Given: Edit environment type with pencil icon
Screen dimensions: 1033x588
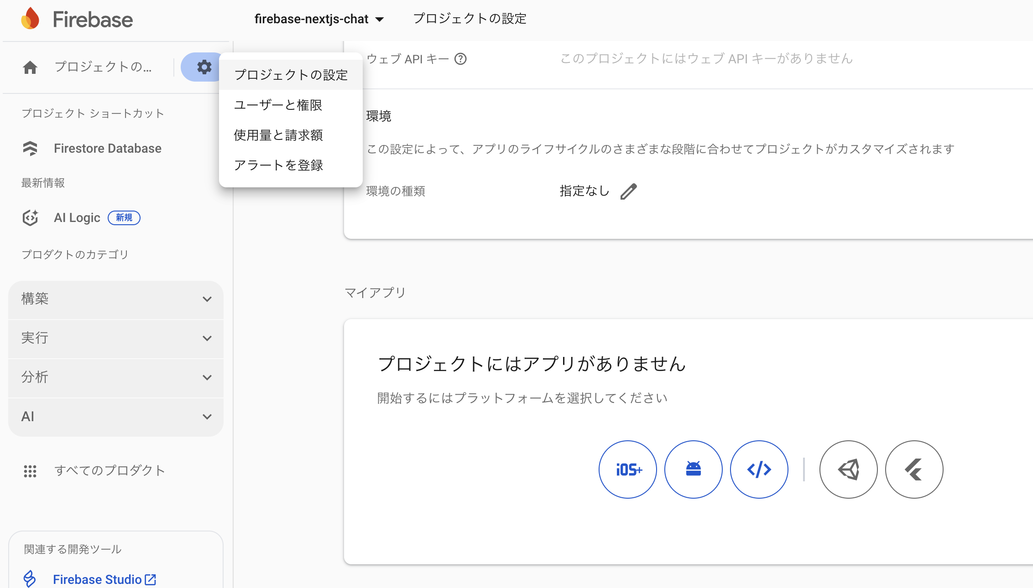Looking at the screenshot, I should pos(628,191).
